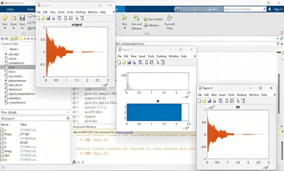
Task: Toggle the Edit Plot pointer in Figure 2
Action: (158, 63)
